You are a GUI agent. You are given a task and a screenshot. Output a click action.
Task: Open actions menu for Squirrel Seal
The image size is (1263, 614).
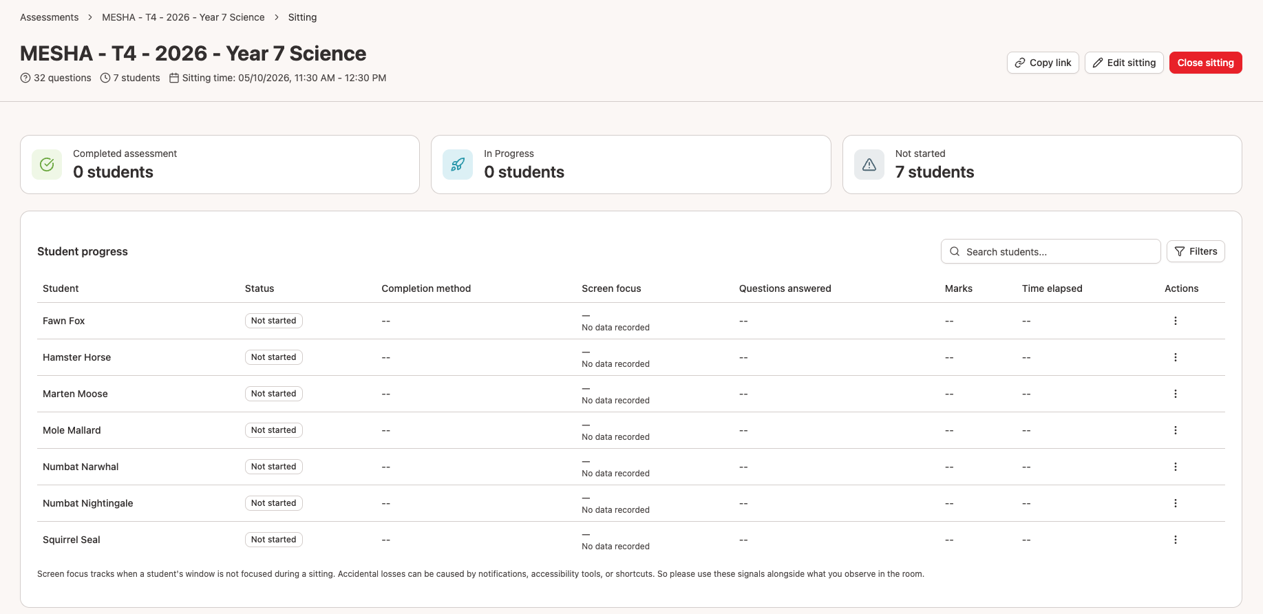click(1175, 540)
